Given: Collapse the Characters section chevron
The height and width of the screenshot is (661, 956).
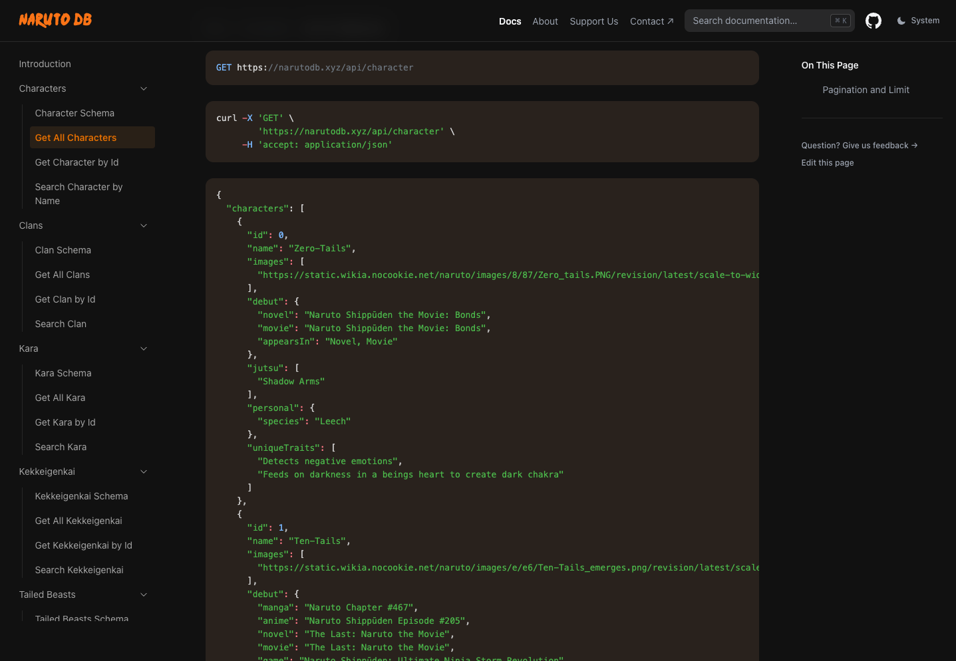Looking at the screenshot, I should 144,88.
